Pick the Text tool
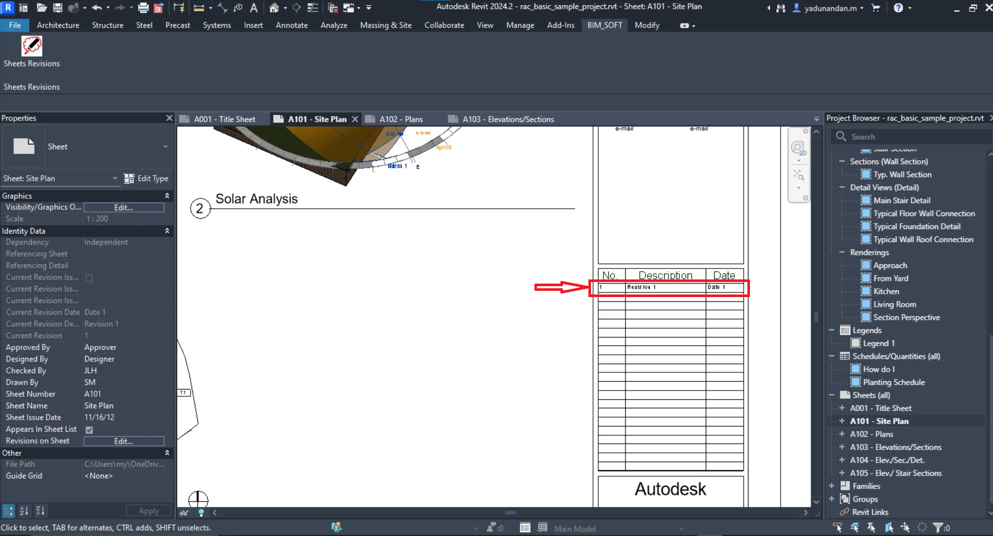 pos(254,8)
